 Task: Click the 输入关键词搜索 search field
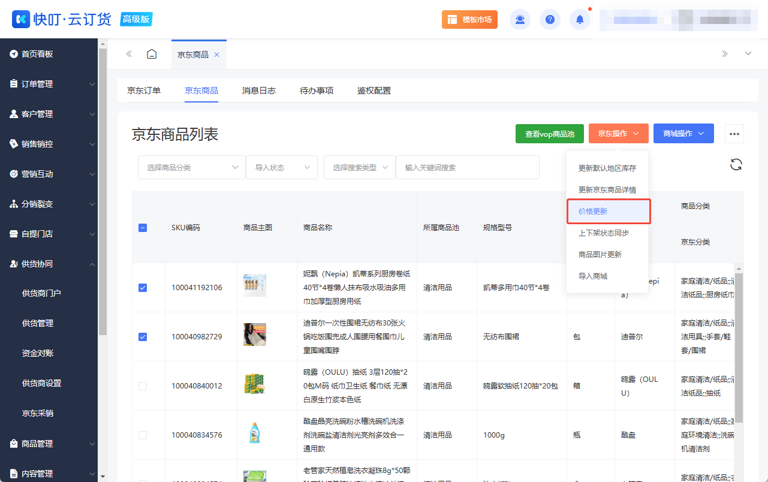[468, 167]
